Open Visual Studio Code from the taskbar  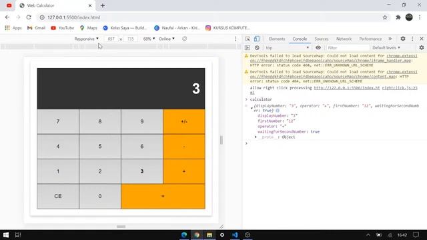tap(235, 235)
